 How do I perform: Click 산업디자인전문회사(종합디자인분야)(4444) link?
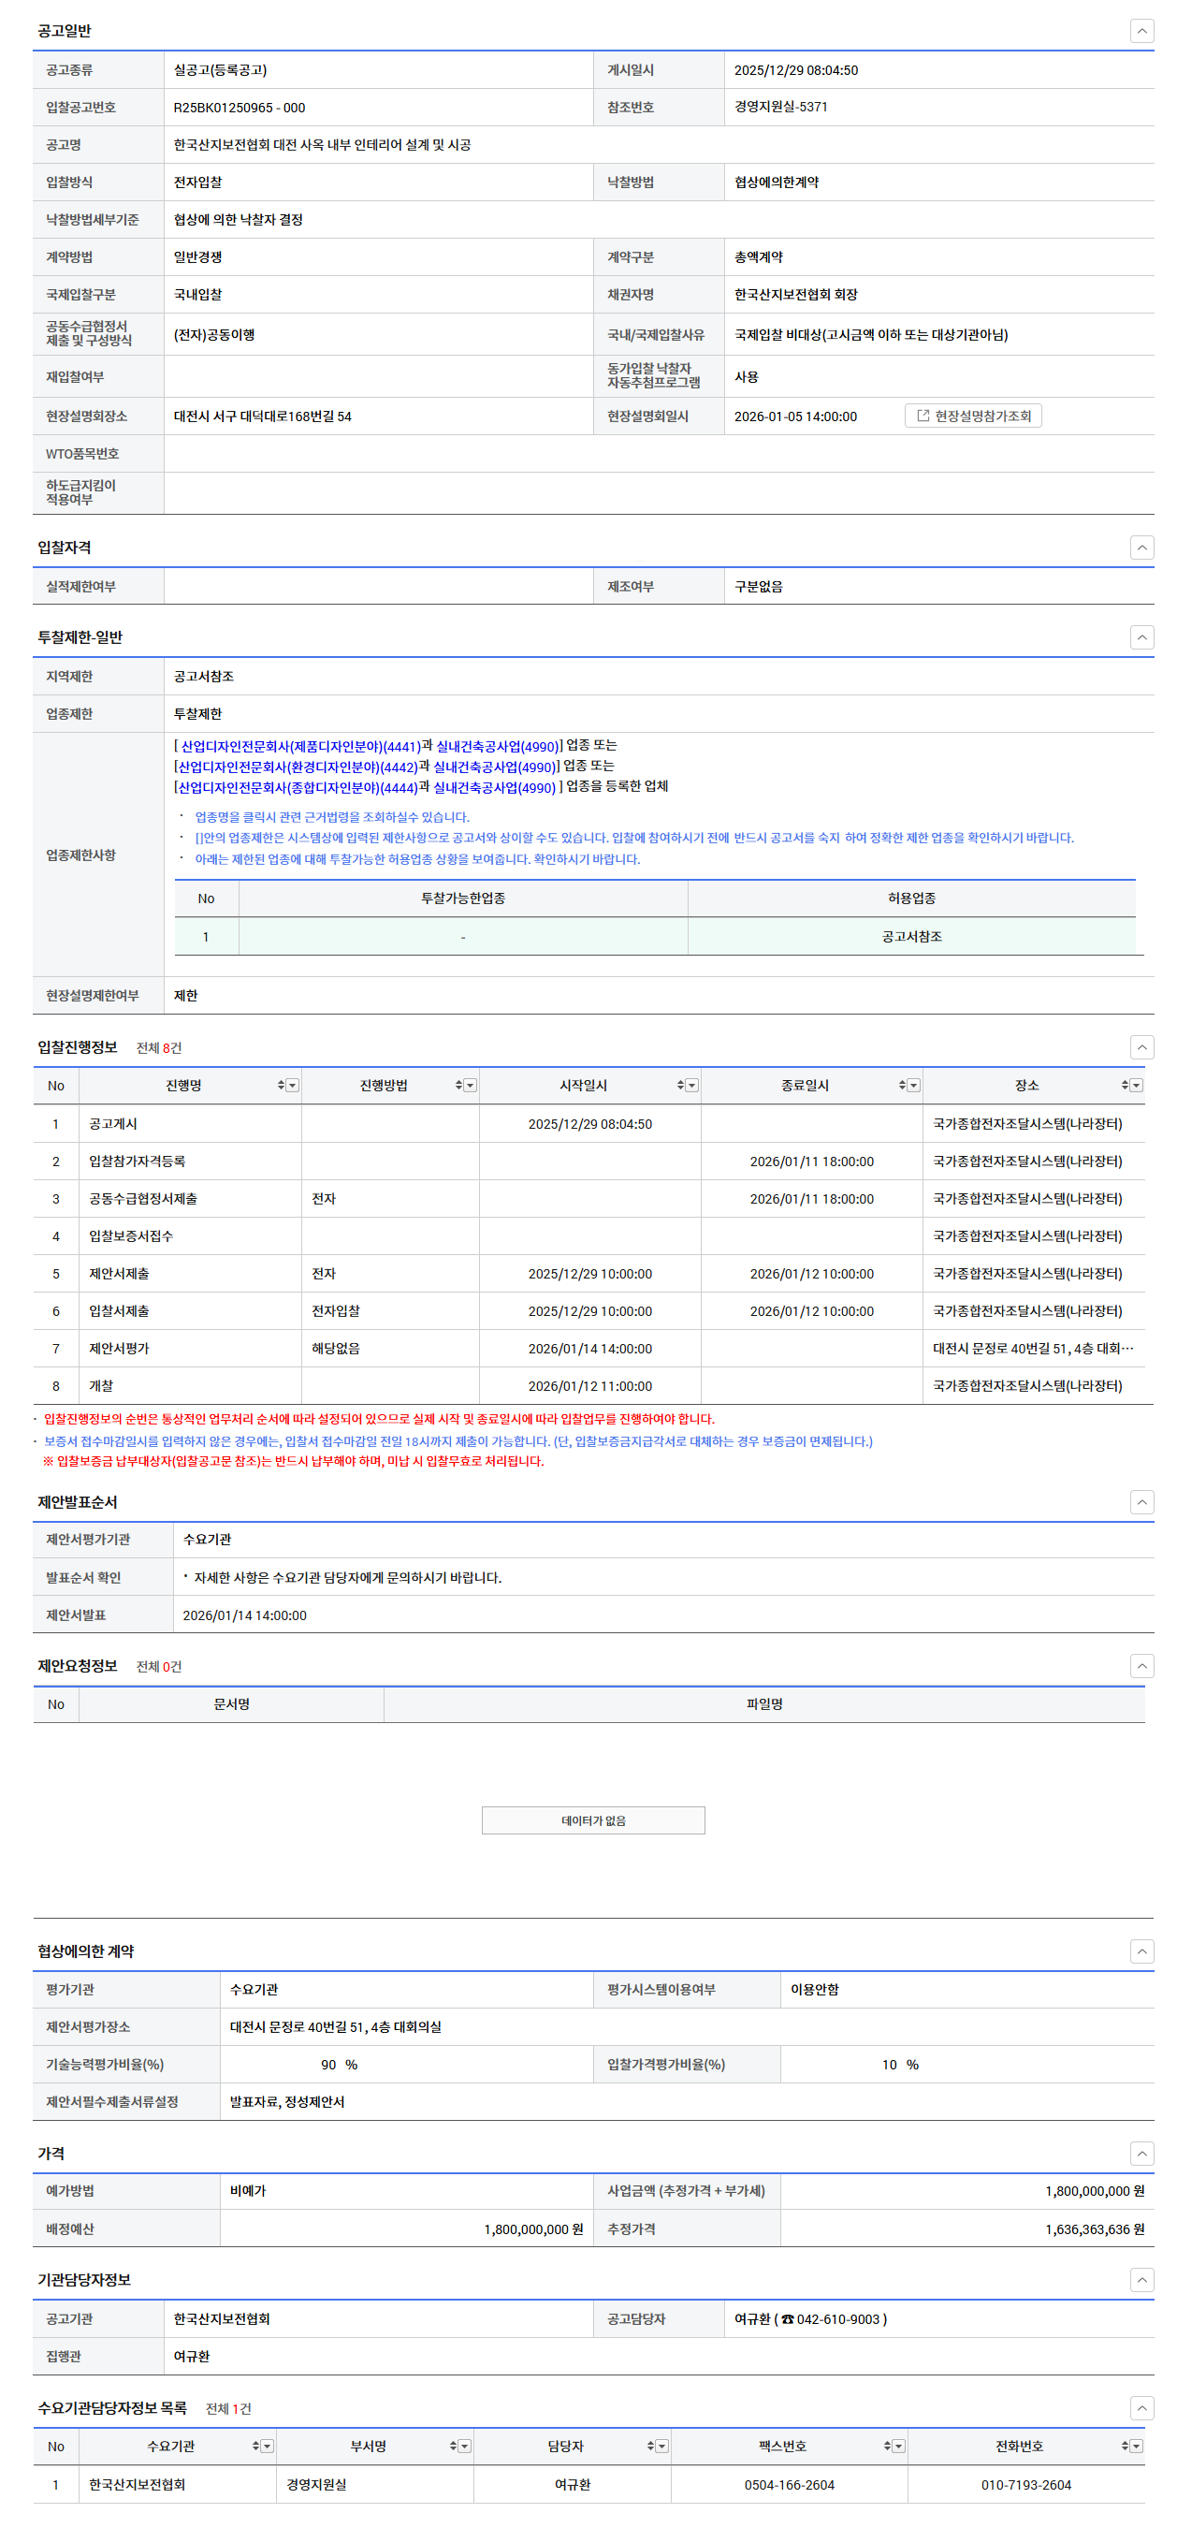click(x=298, y=787)
